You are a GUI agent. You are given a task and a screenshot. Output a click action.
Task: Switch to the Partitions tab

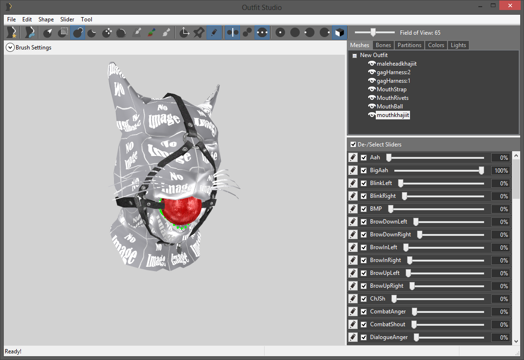coord(410,45)
